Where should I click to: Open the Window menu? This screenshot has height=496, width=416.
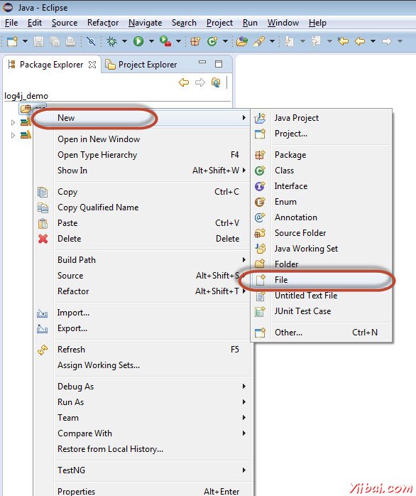[x=283, y=23]
